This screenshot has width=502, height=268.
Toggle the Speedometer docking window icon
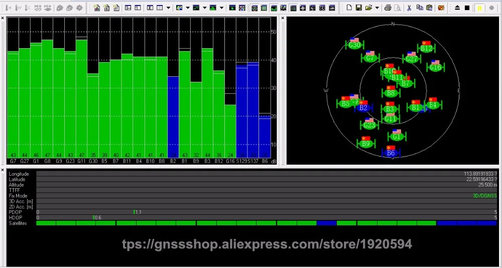pyautogui.click(x=332, y=8)
